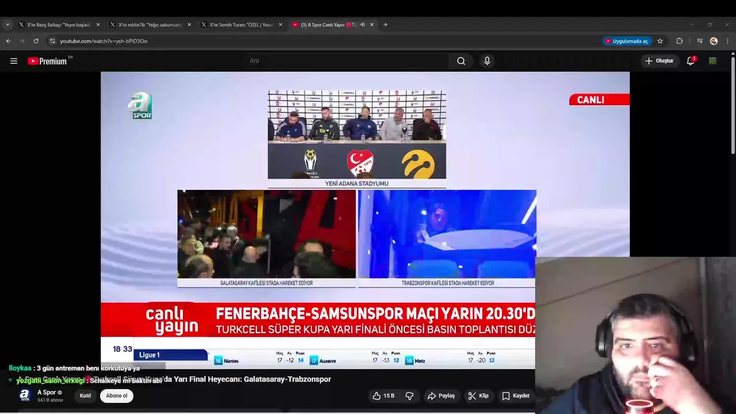Click the lloykaa chat message overlay
Viewport: 736px width, 414px height.
pyautogui.click(x=74, y=368)
